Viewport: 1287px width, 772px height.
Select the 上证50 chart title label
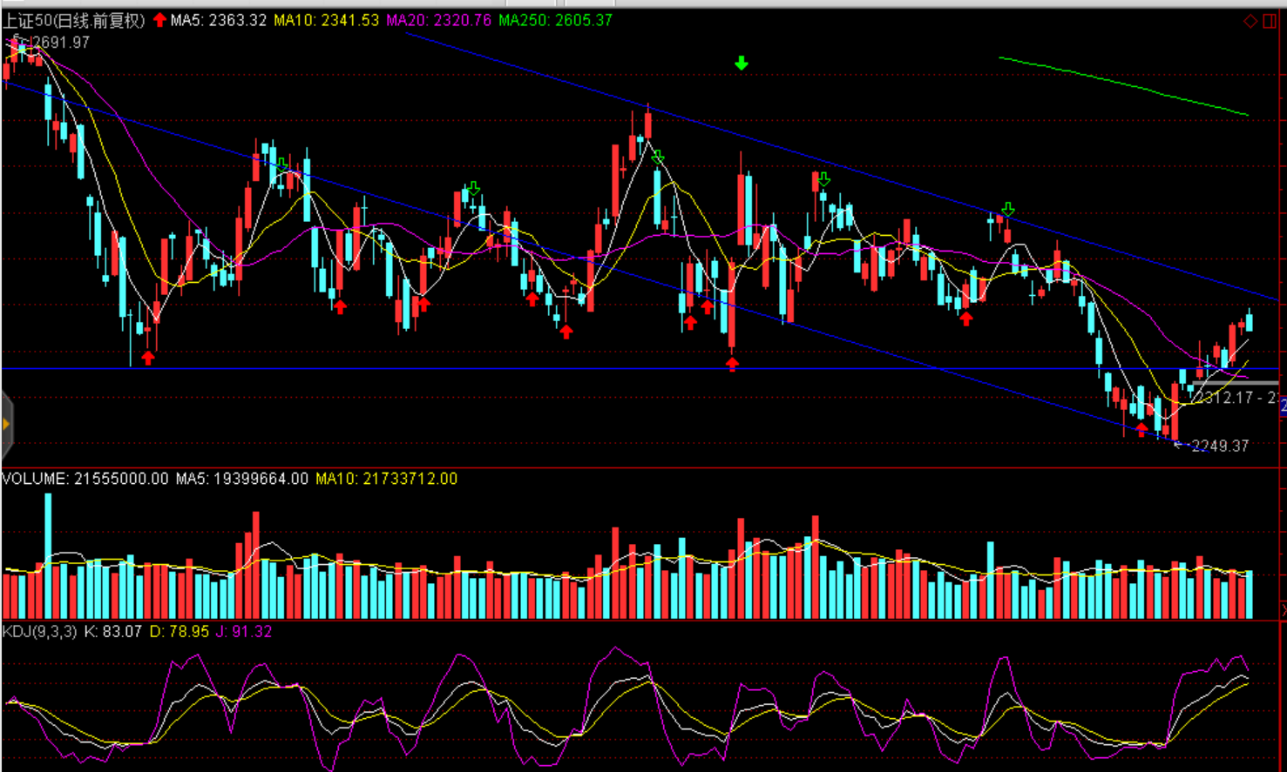click(73, 20)
